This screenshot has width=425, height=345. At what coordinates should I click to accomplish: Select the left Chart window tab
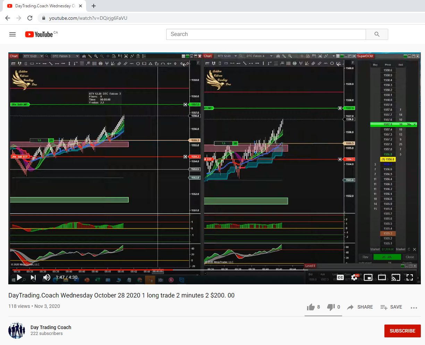click(14, 56)
